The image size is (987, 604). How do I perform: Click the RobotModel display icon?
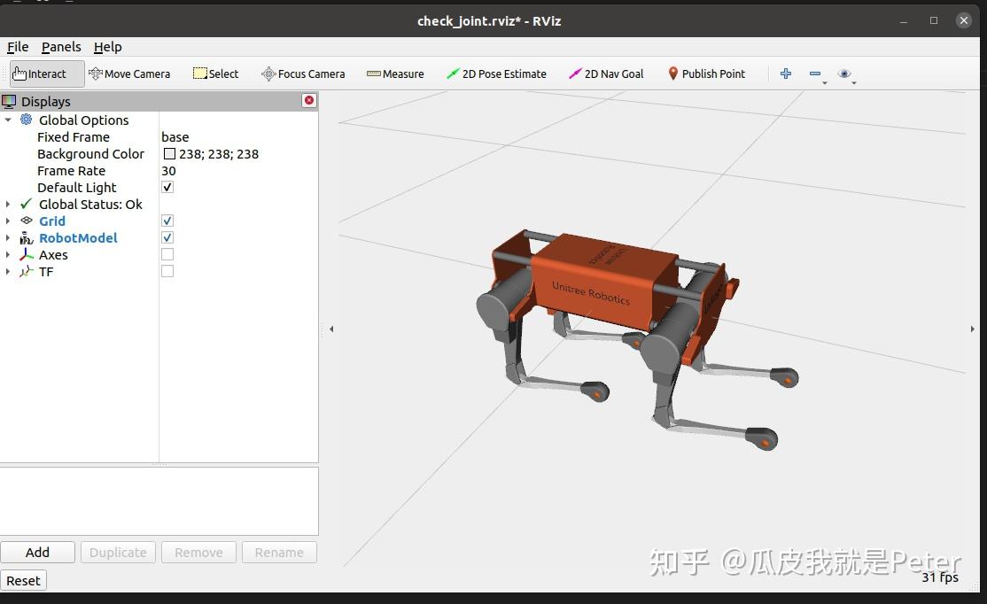tap(26, 238)
